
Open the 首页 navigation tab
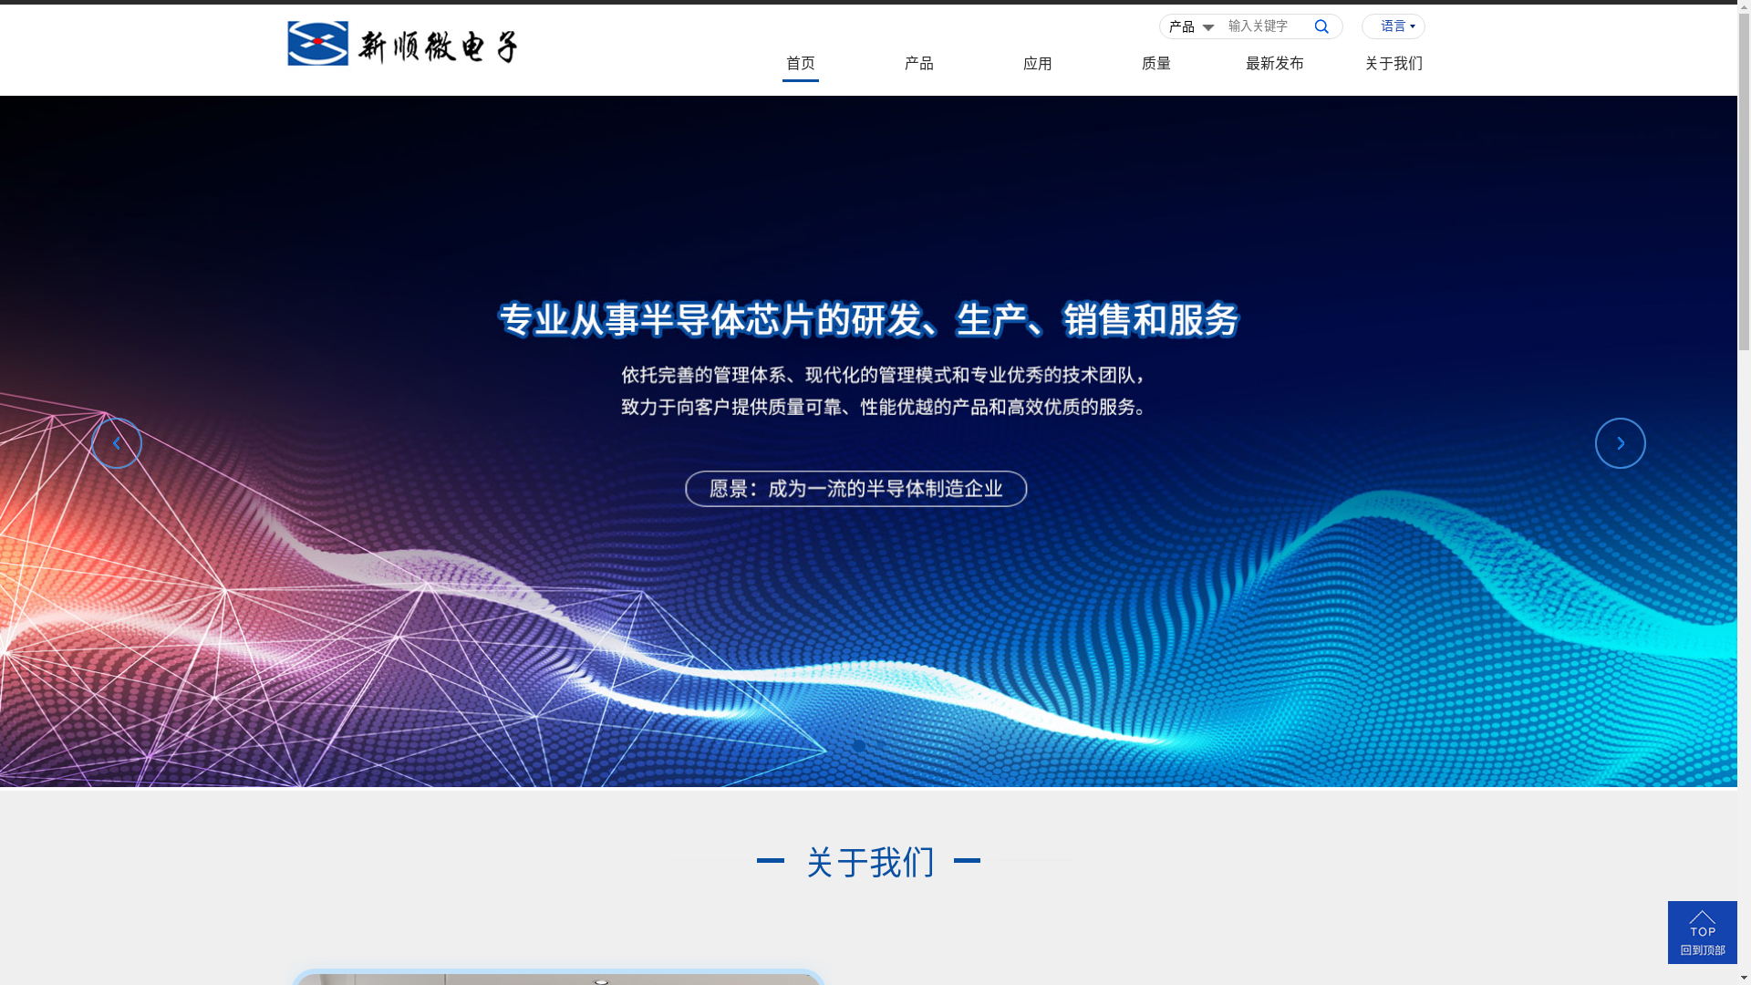point(800,64)
